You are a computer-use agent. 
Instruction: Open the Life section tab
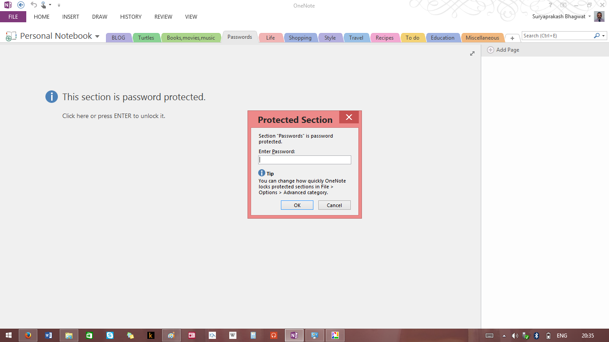(x=271, y=38)
